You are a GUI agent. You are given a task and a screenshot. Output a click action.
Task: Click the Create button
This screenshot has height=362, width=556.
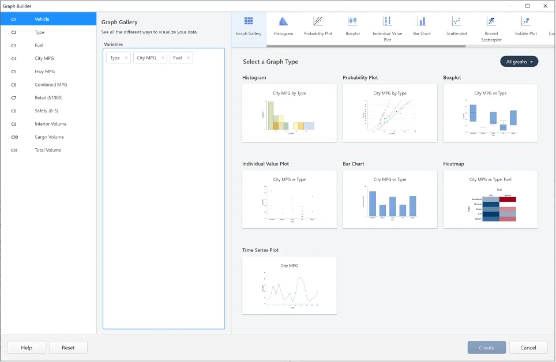tap(487, 348)
